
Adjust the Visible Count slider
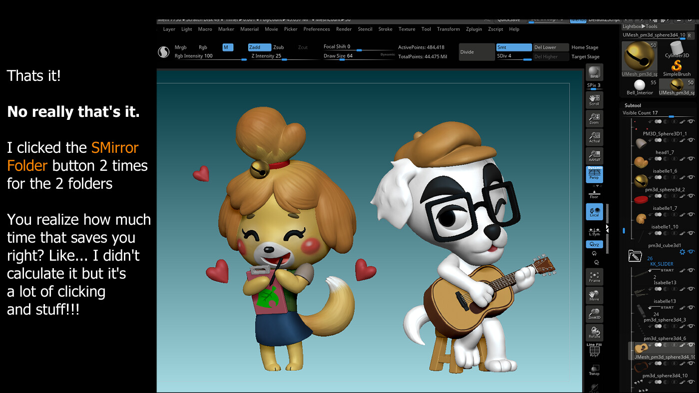pyautogui.click(x=659, y=113)
